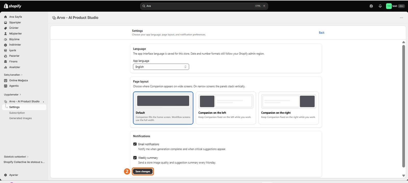Select Companion on the right layout
408x183 pixels.
289,108
